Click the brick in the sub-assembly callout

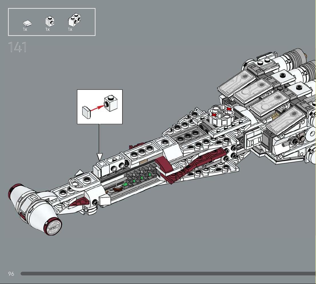pos(111,103)
